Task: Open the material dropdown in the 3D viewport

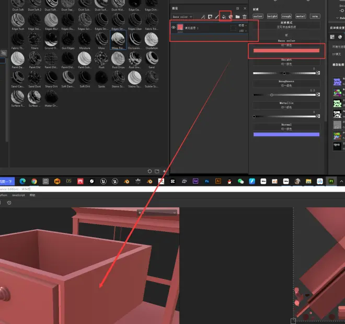Action: [157, 213]
